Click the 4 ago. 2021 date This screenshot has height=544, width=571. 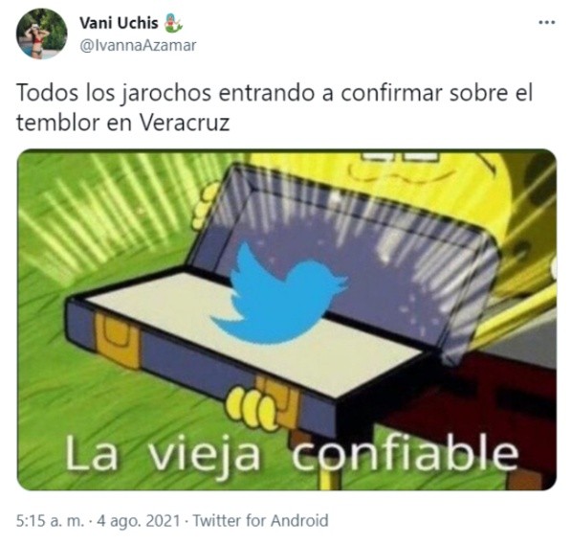tap(138, 520)
